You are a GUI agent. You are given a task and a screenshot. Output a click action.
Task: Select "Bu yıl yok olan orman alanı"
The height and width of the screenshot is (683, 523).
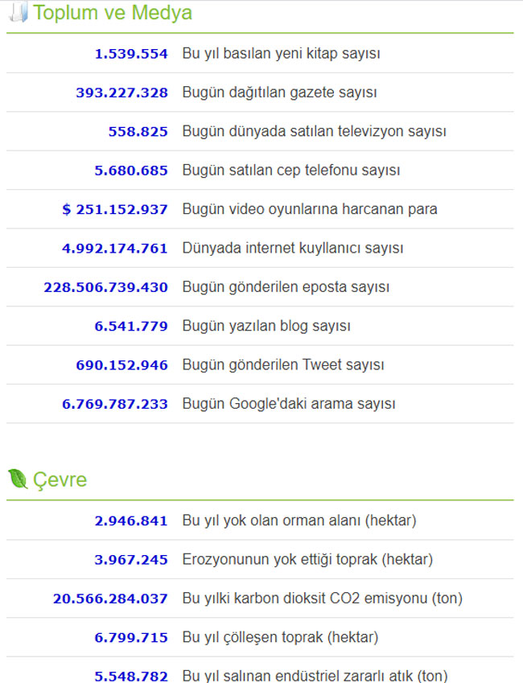coord(299,520)
